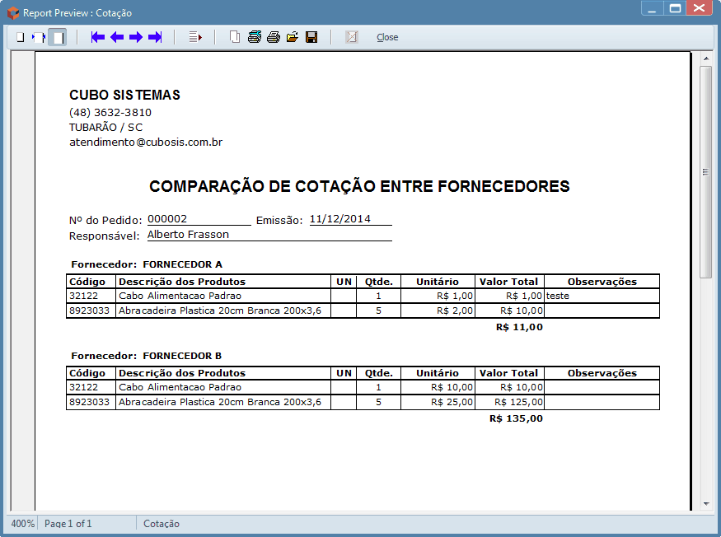
Task: Click the Report Preview app icon in title bar
Action: (x=13, y=13)
